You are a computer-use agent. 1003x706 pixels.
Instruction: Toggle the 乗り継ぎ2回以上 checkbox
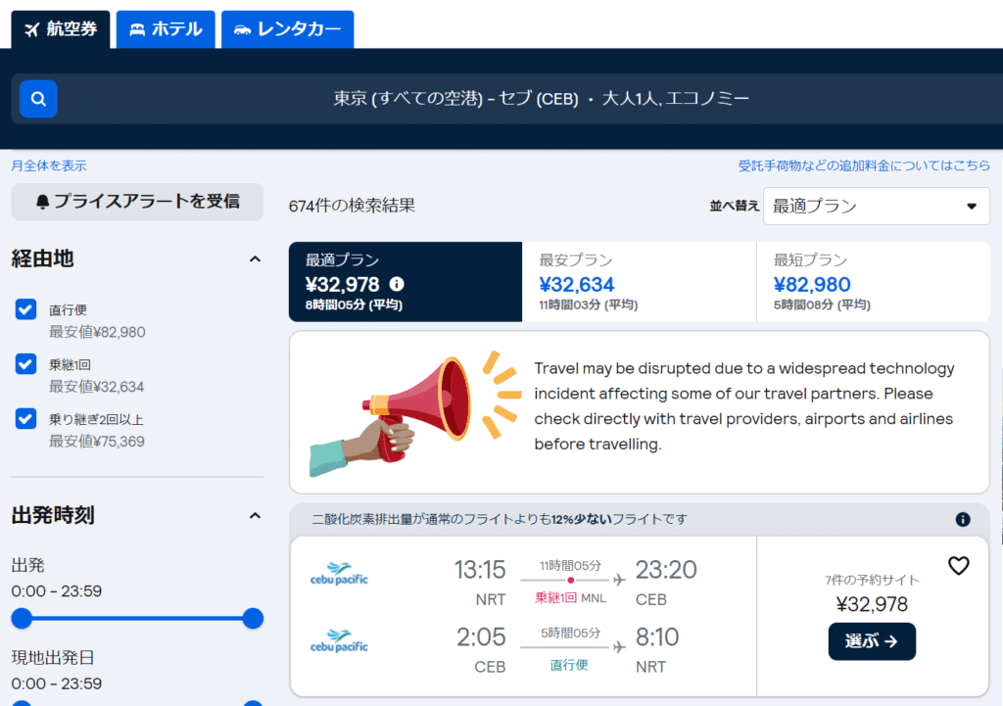(26, 419)
